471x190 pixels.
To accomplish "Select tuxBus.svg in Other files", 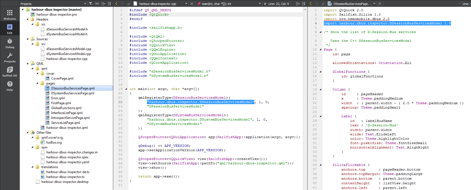I will 54,142.
